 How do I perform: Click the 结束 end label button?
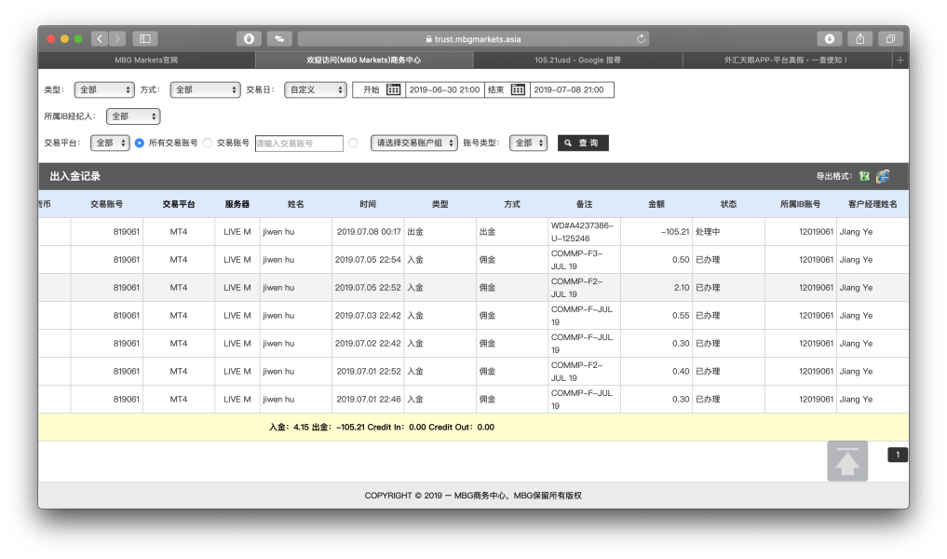point(496,89)
